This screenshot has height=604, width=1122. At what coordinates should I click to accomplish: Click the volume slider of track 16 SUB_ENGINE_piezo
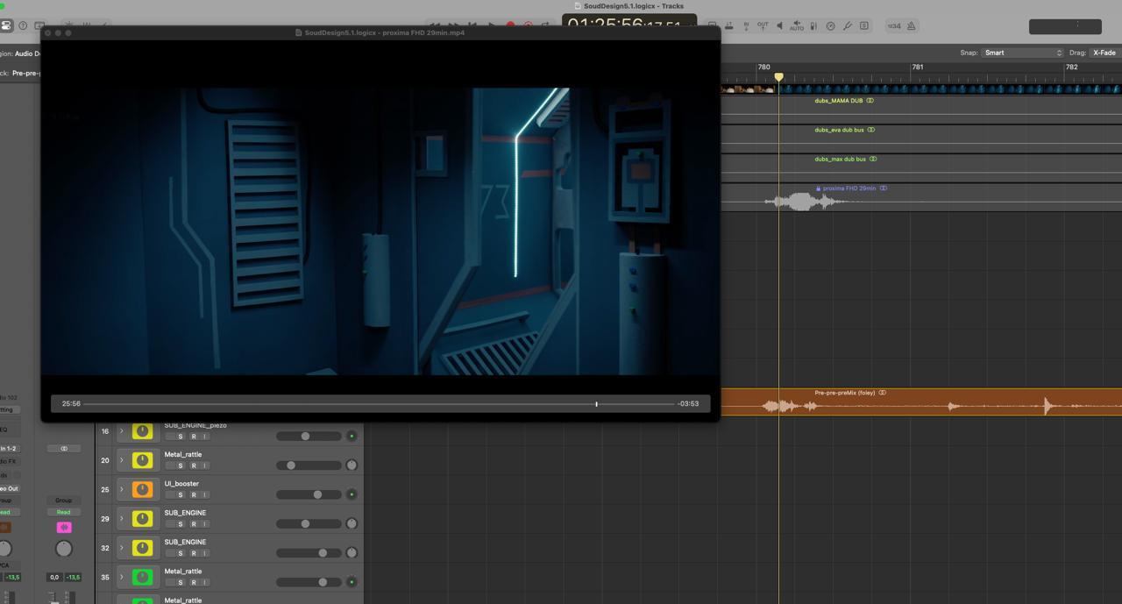tap(309, 436)
